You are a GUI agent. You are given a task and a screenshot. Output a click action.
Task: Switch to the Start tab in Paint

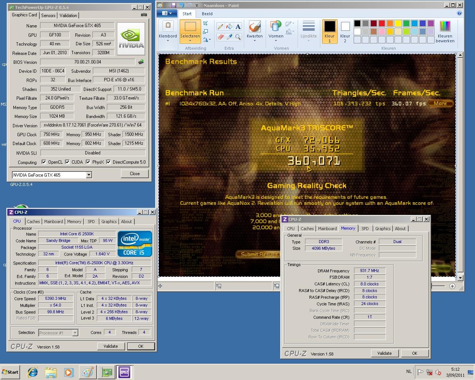pos(187,14)
